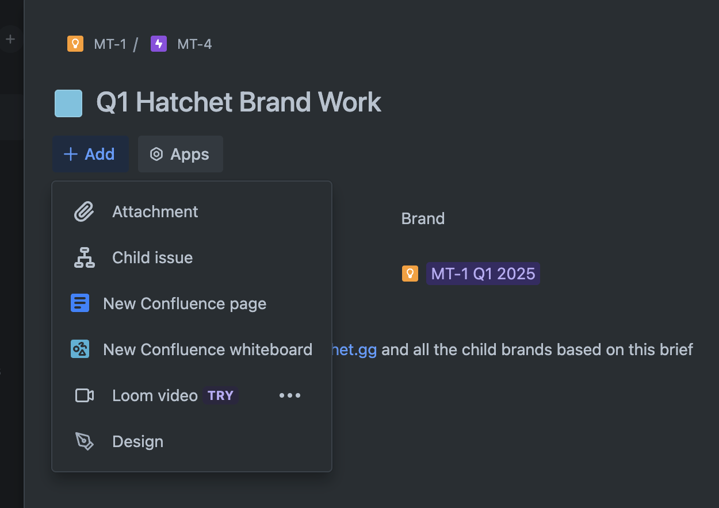Collapse the Add dropdown button
The width and height of the screenshot is (719, 508).
click(x=90, y=154)
